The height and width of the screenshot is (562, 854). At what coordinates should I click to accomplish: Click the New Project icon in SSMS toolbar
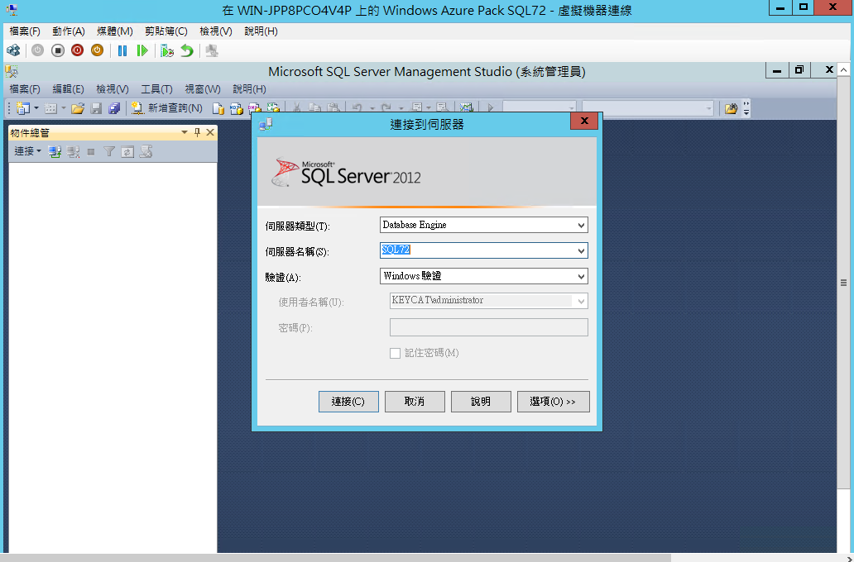point(22,108)
